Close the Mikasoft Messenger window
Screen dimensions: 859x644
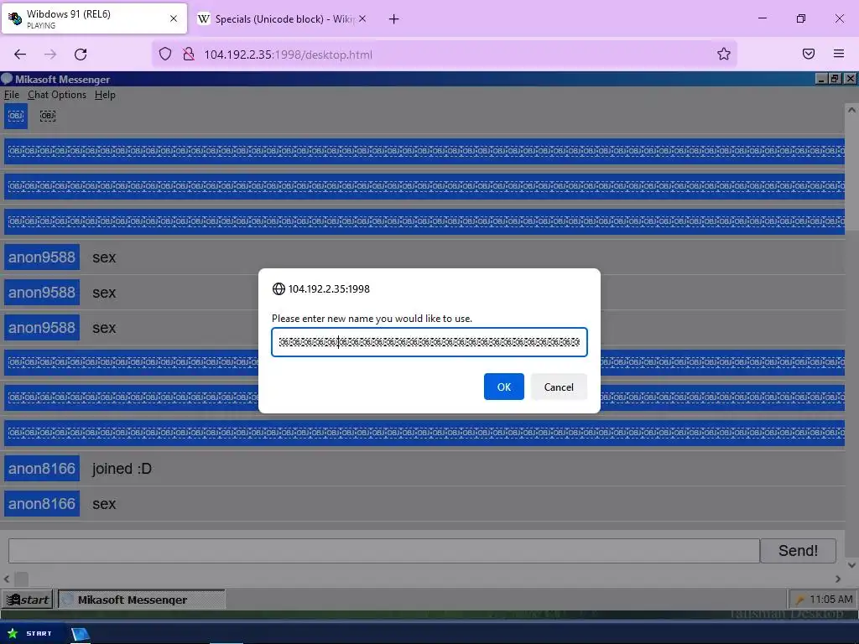[x=850, y=79]
